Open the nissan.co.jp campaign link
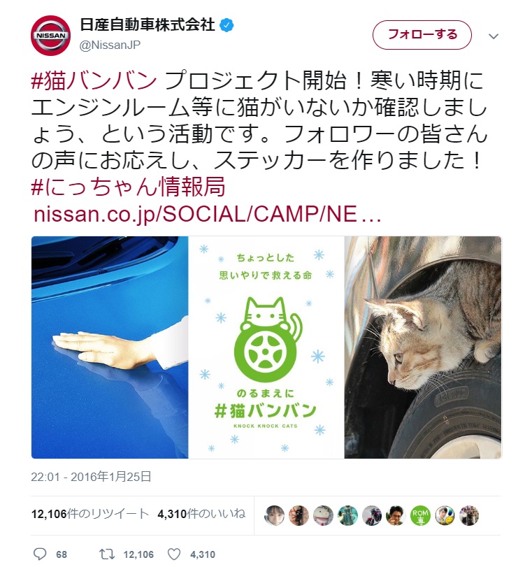Viewport: 532px width, 567px height. click(207, 214)
